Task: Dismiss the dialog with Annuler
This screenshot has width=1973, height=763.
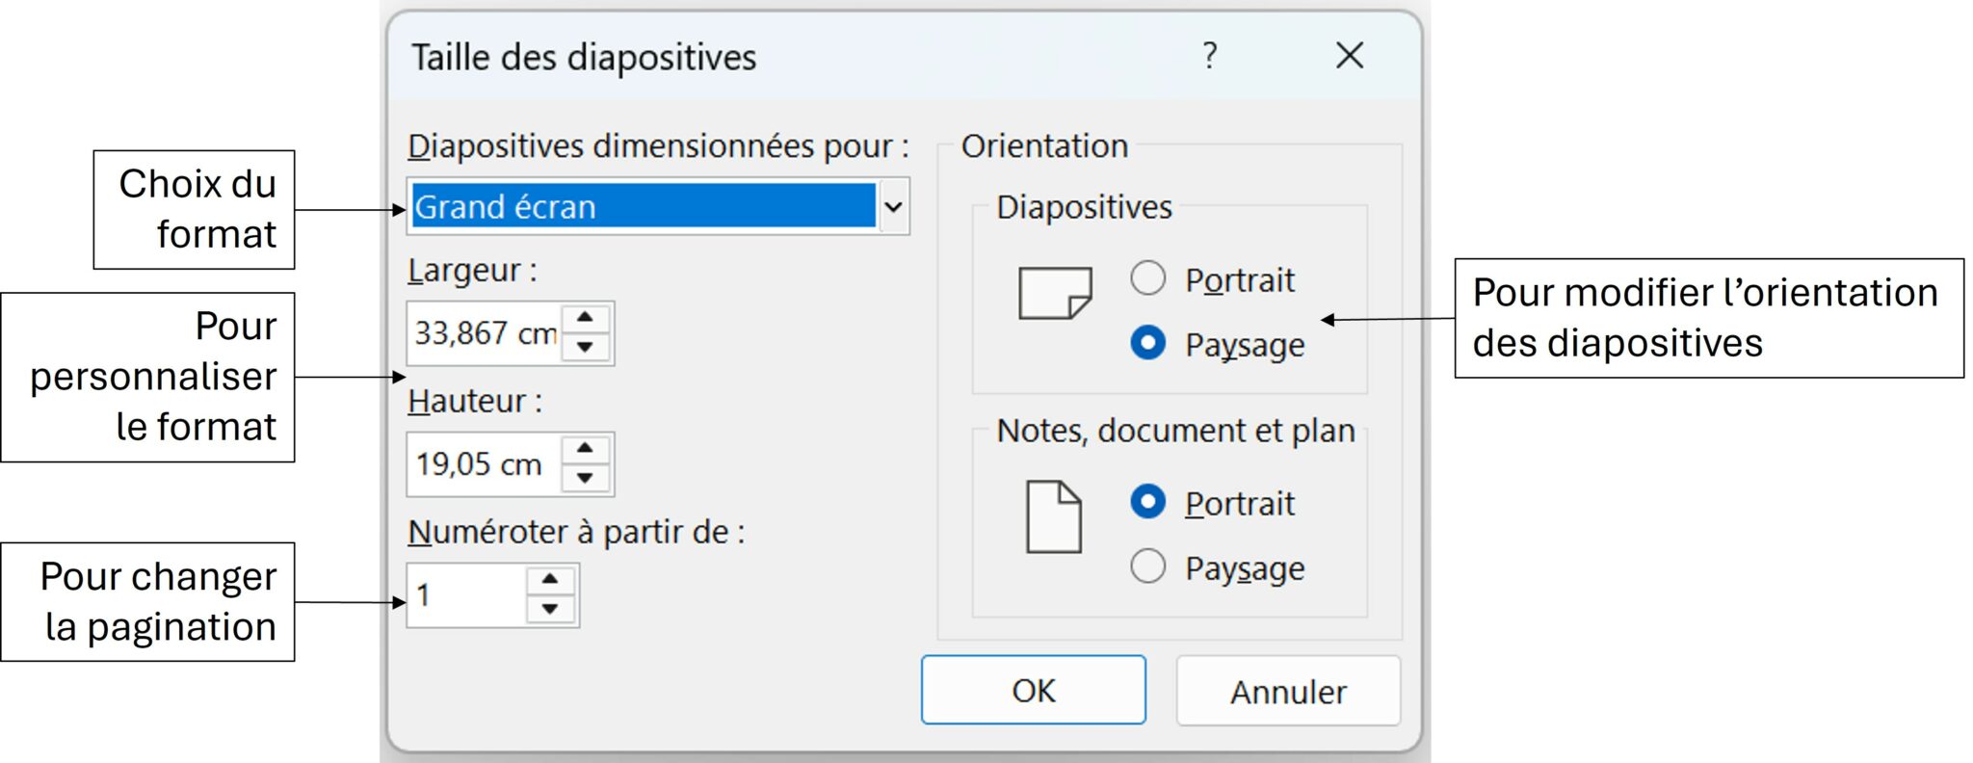Action: (1287, 691)
